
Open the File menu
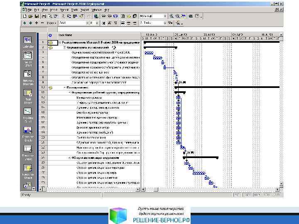point(30,10)
